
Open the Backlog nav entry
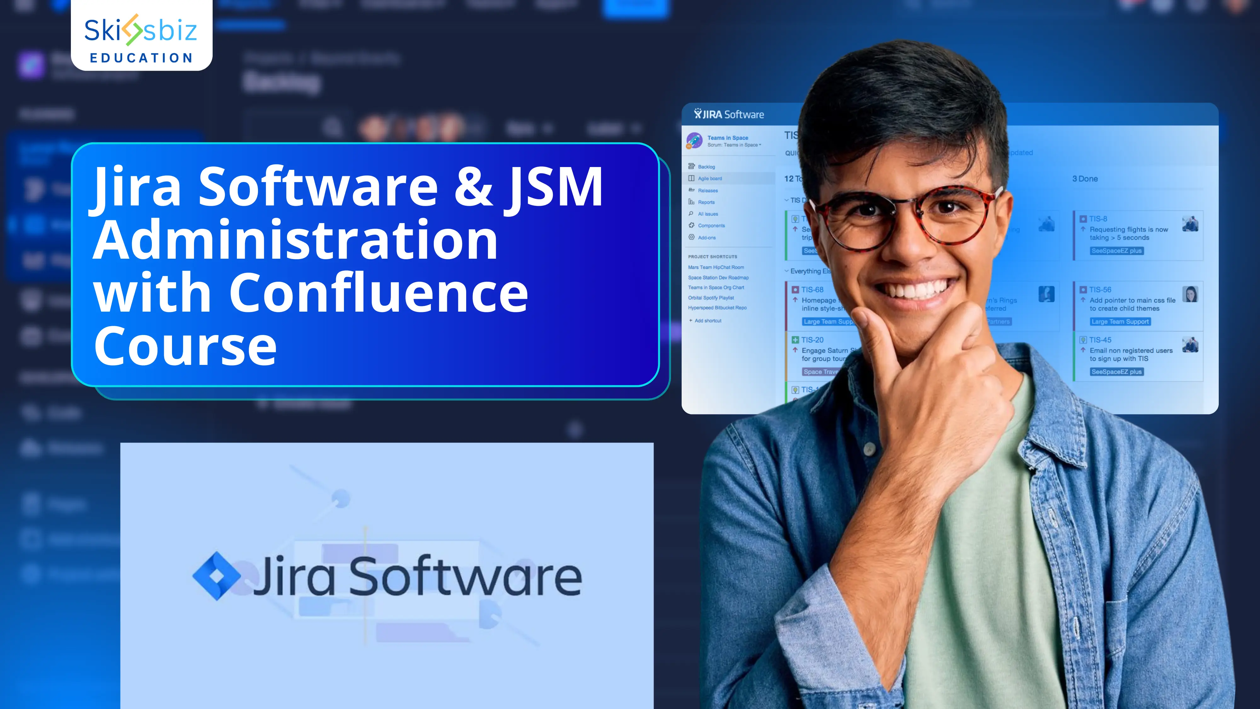point(707,166)
